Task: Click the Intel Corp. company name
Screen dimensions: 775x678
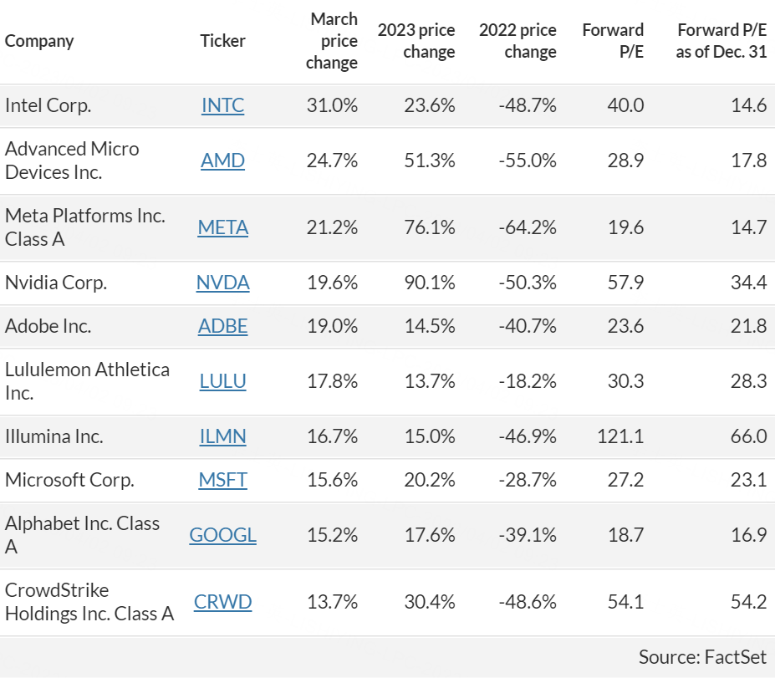Action: [x=48, y=105]
